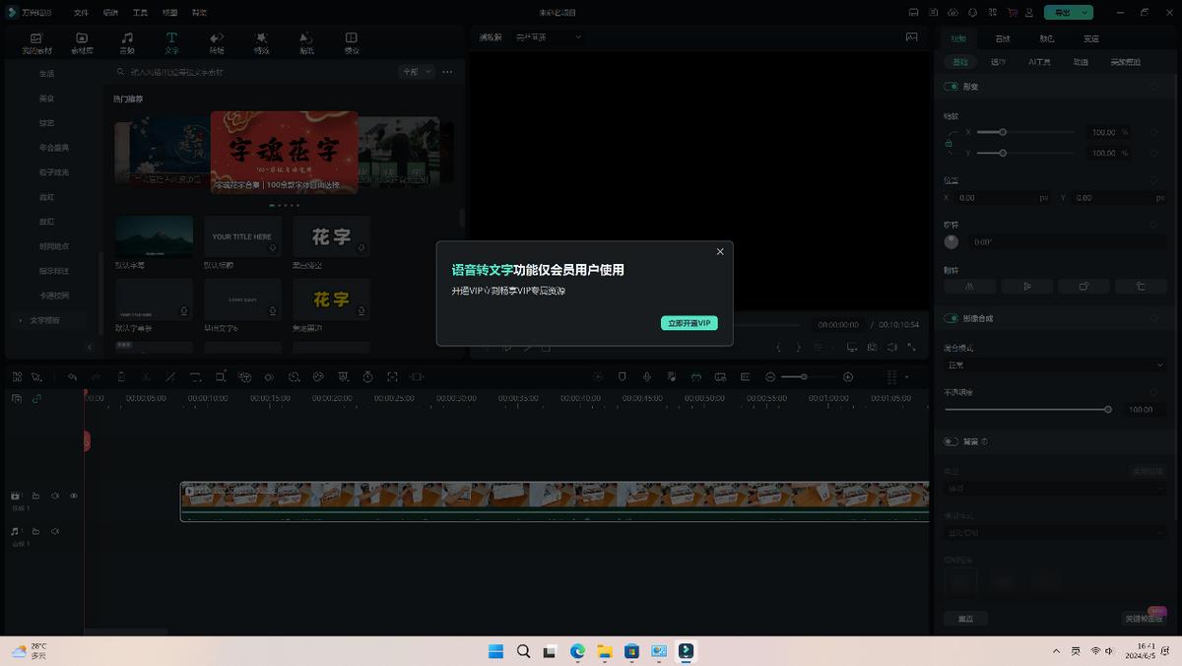Open the 音频 (Audio) media tab
The height and width of the screenshot is (666, 1182).
coord(127,42)
